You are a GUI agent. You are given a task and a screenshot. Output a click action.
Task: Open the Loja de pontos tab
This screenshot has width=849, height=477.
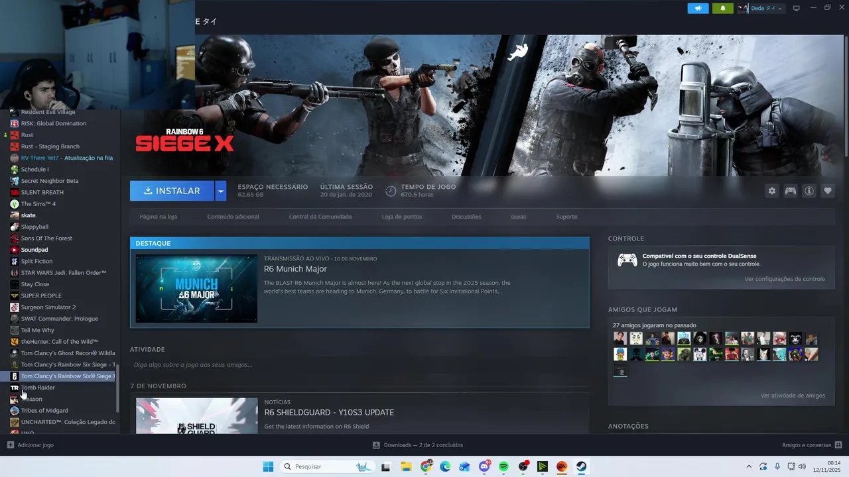point(402,217)
